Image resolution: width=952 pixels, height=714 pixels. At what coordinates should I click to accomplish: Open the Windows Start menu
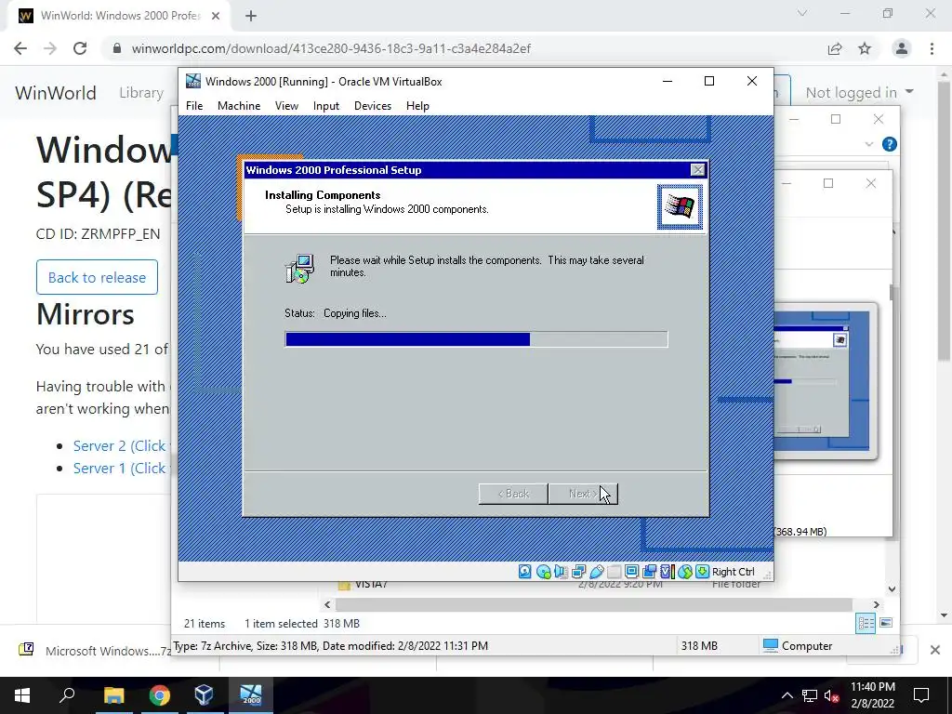22,695
